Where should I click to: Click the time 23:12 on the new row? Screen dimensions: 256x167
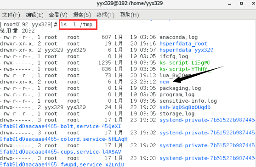pos(148,82)
